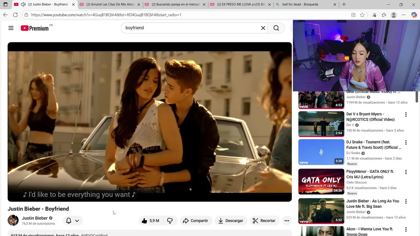Open Edge settings and more menu

pyautogui.click(x=404, y=15)
